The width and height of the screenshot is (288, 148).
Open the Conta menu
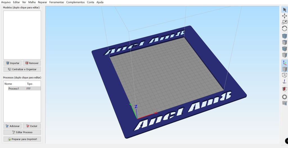[x=91, y=2]
